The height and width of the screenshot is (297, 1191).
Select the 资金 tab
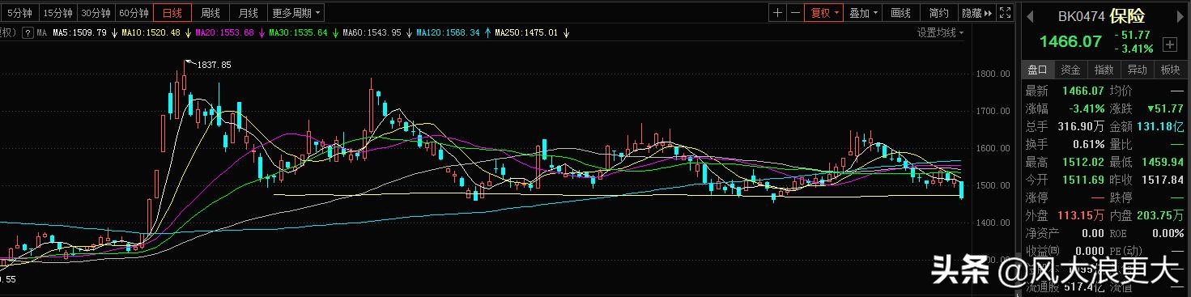[1070, 70]
